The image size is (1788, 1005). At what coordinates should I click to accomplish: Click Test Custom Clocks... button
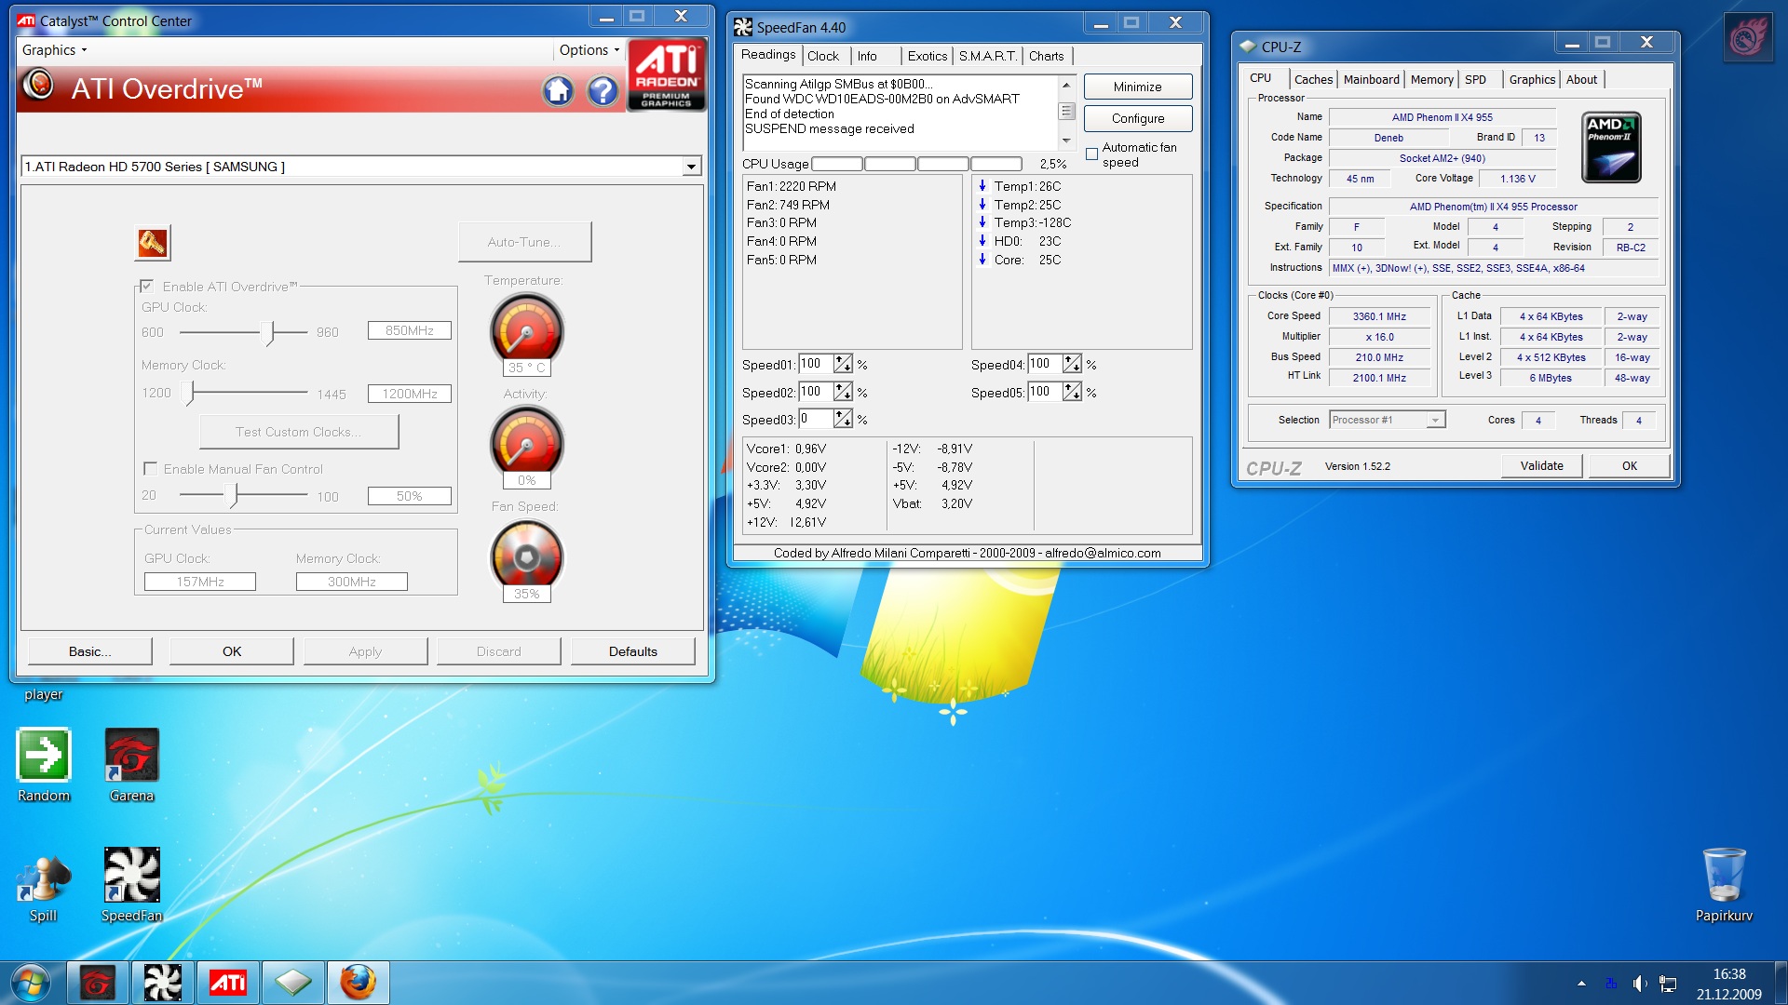(x=299, y=432)
